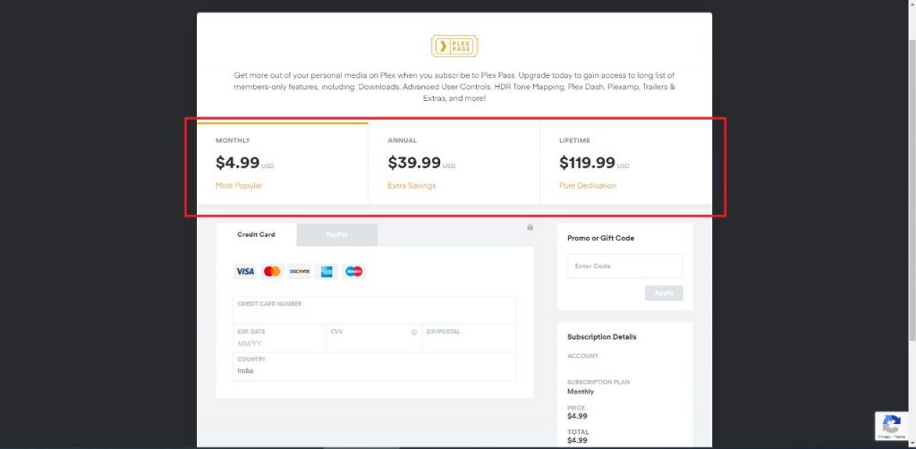Open the Country dropdown showing India
This screenshot has height=449, width=916.
[x=375, y=367]
